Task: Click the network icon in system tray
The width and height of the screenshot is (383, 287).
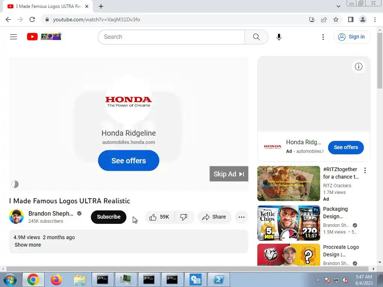Action: (x=336, y=280)
